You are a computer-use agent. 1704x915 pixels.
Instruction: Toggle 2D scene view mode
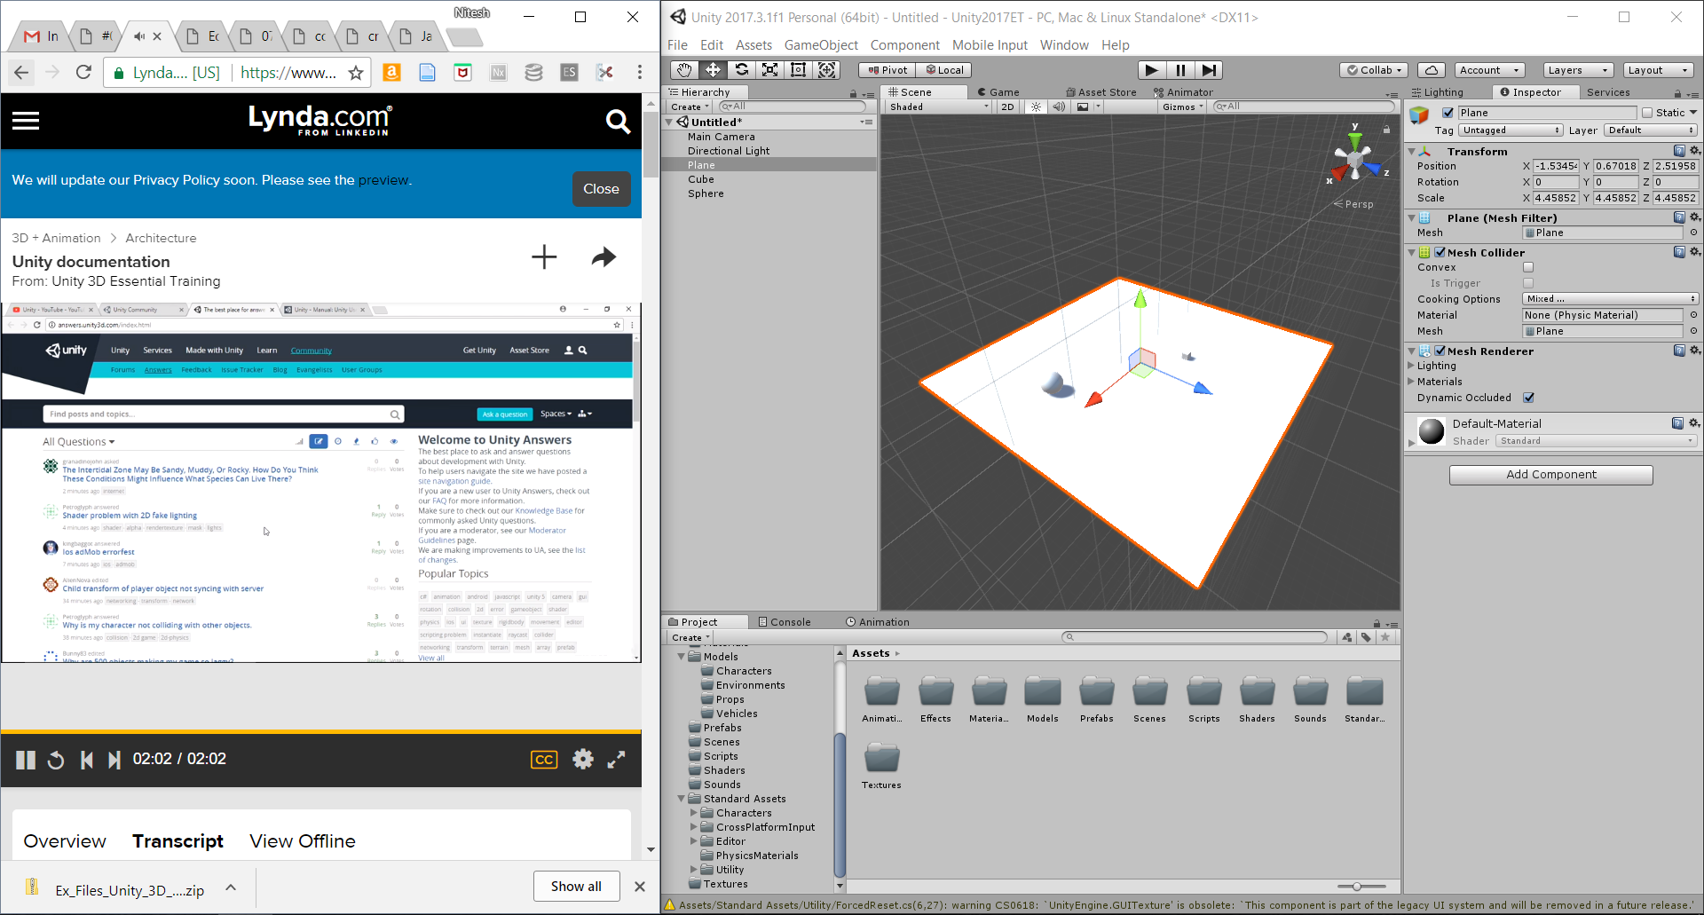(x=1007, y=106)
